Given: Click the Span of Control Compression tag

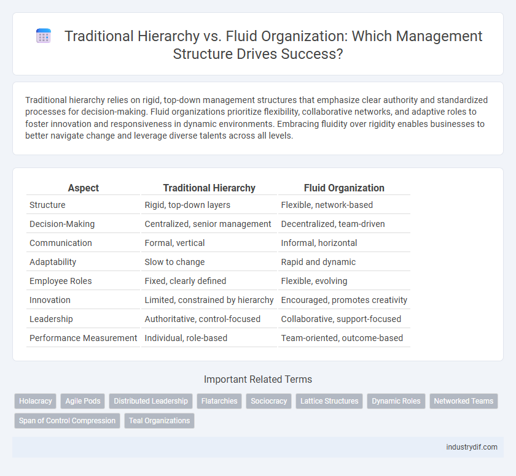Looking at the screenshot, I should (x=67, y=421).
